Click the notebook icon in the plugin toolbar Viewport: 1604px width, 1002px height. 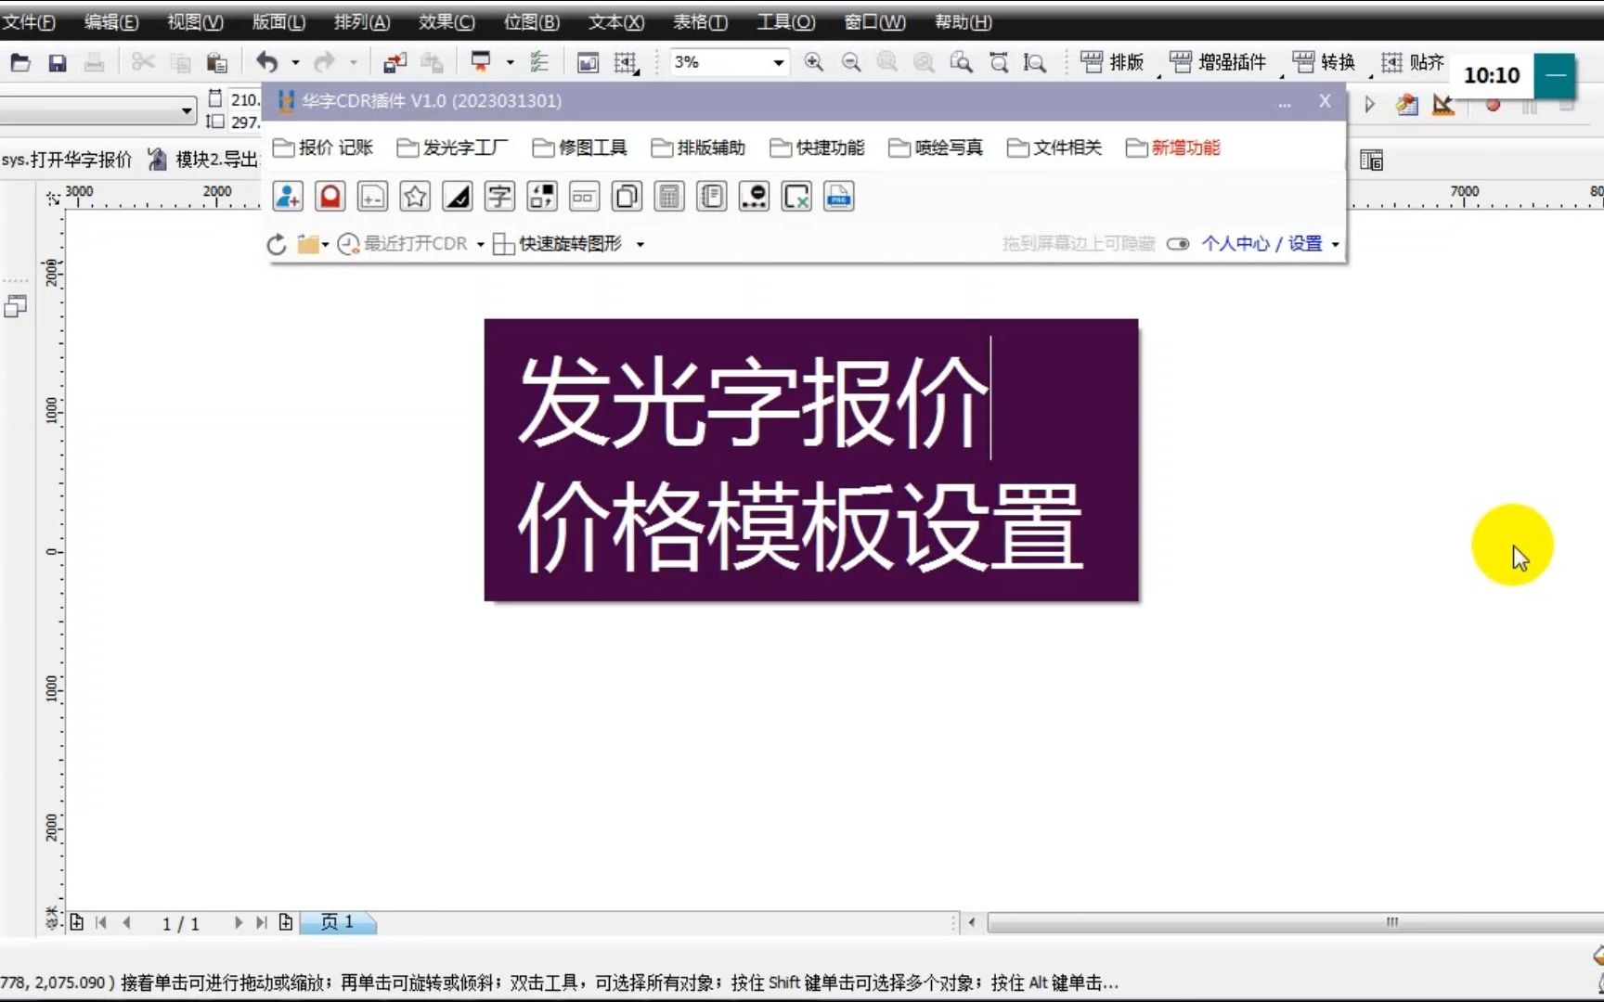(711, 196)
